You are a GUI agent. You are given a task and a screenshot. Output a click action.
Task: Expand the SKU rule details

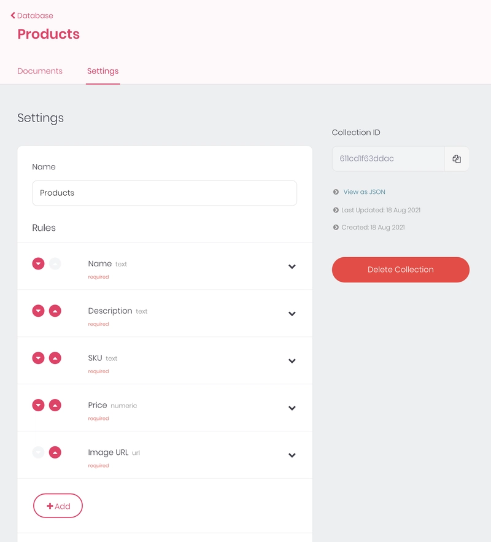(x=292, y=362)
